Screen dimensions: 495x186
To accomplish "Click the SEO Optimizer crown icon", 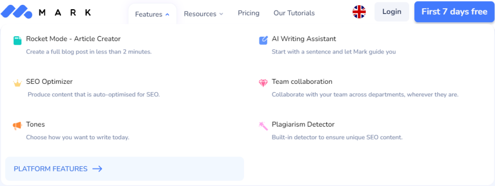I will (x=17, y=83).
